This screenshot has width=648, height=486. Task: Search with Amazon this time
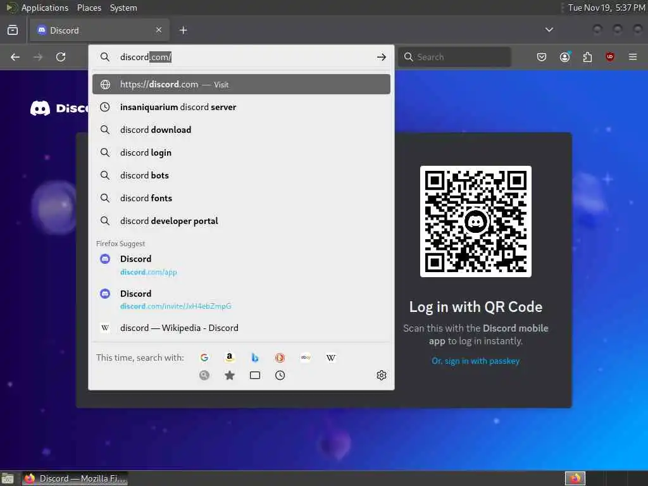pyautogui.click(x=229, y=358)
